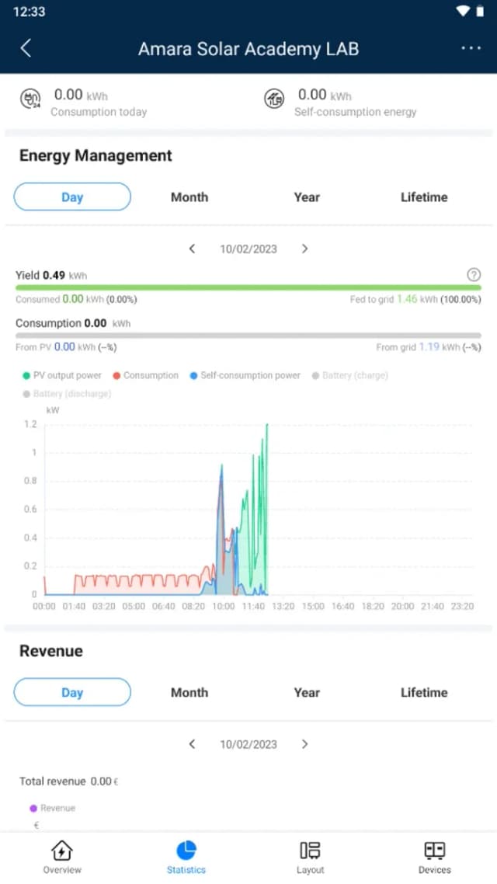The image size is (497, 884).
Task: Go to next day in Revenue
Action: (x=305, y=744)
